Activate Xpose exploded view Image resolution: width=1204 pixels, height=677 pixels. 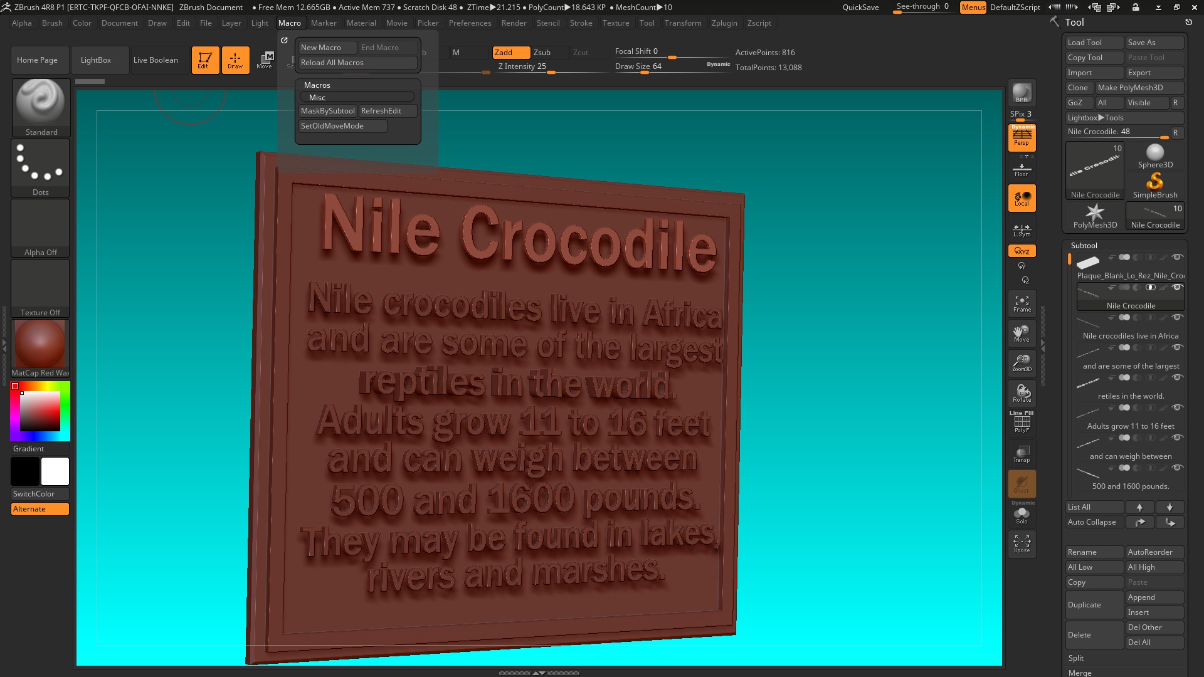point(1022,543)
